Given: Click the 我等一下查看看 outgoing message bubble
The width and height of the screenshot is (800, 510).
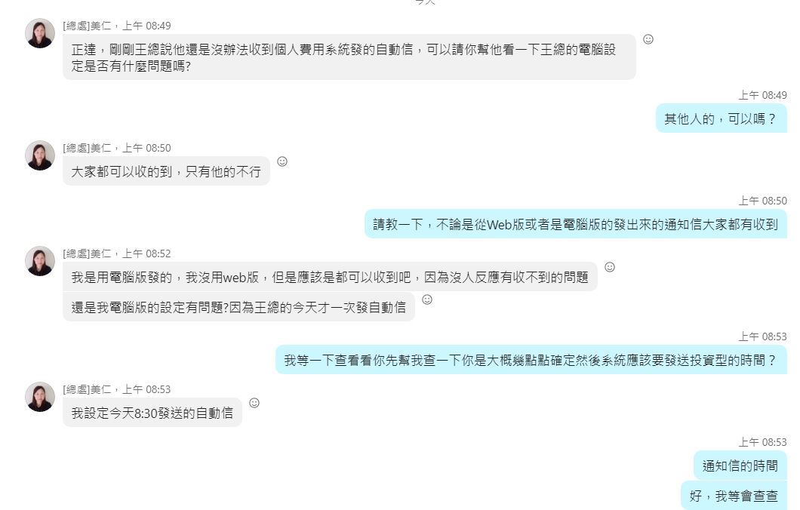Looking at the screenshot, I should [x=531, y=360].
